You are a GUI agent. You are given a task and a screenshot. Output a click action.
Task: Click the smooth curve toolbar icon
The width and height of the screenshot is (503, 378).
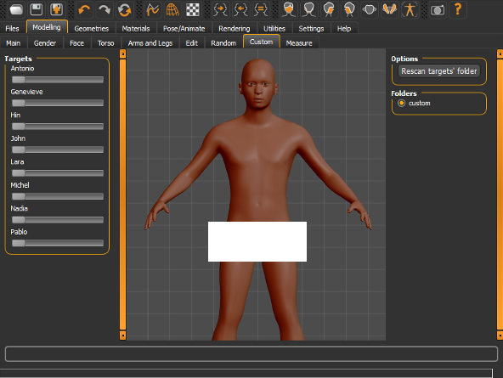pyautogui.click(x=152, y=9)
